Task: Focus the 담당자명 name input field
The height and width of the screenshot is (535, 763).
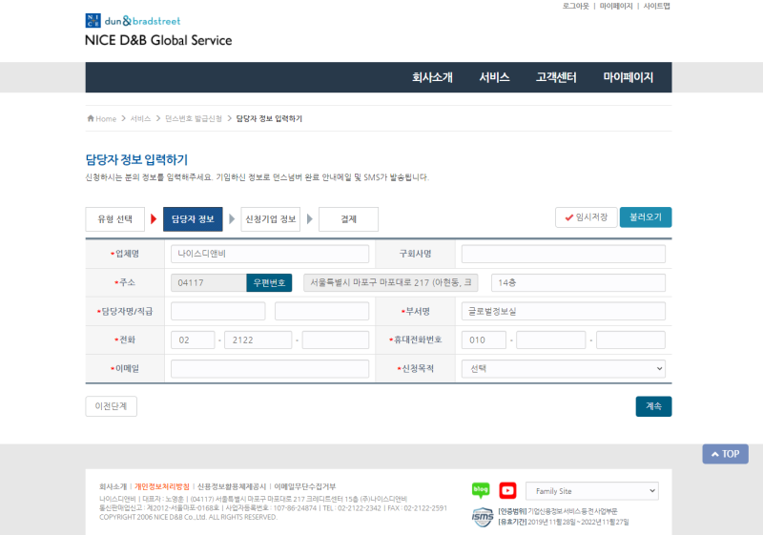Action: 218,311
